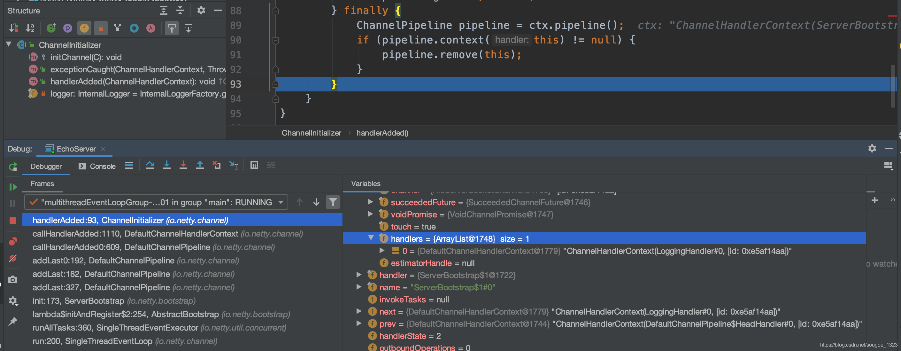Image resolution: width=901 pixels, height=351 pixels.
Task: Toggle show lambdas filter in Structure
Action: (x=151, y=28)
